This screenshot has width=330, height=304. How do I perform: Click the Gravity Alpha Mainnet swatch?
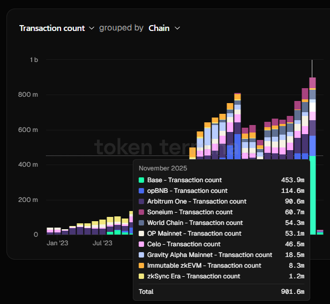click(x=141, y=255)
